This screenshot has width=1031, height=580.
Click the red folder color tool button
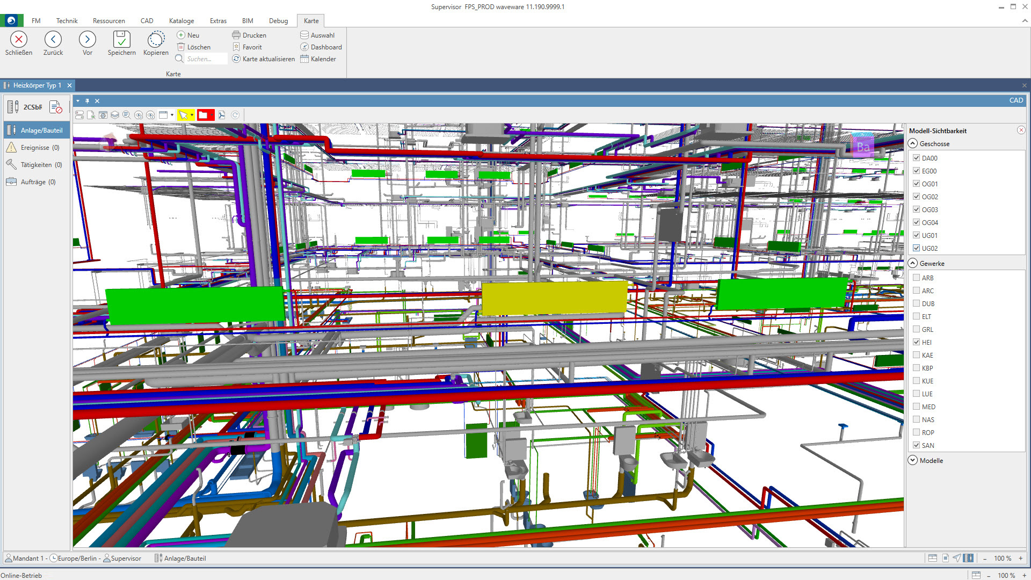point(203,115)
